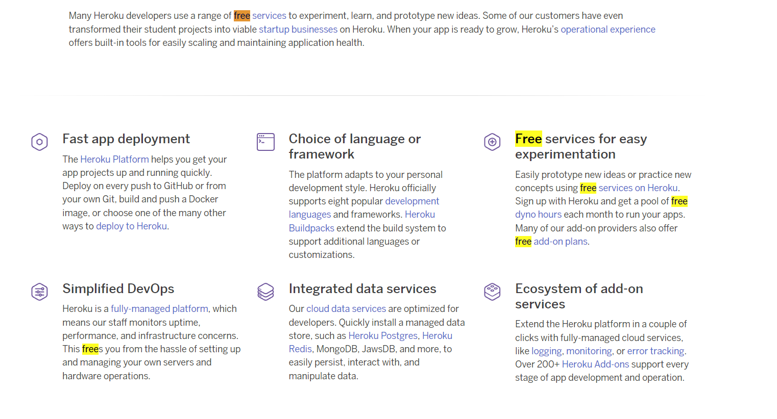Click the terminal window icon beside Choice of language
Screen dimensions: 777x419
265,142
